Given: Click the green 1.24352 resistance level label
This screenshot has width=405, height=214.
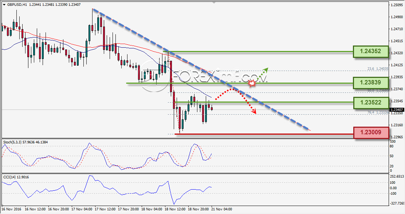Looking at the screenshot, I should pyautogui.click(x=371, y=51).
